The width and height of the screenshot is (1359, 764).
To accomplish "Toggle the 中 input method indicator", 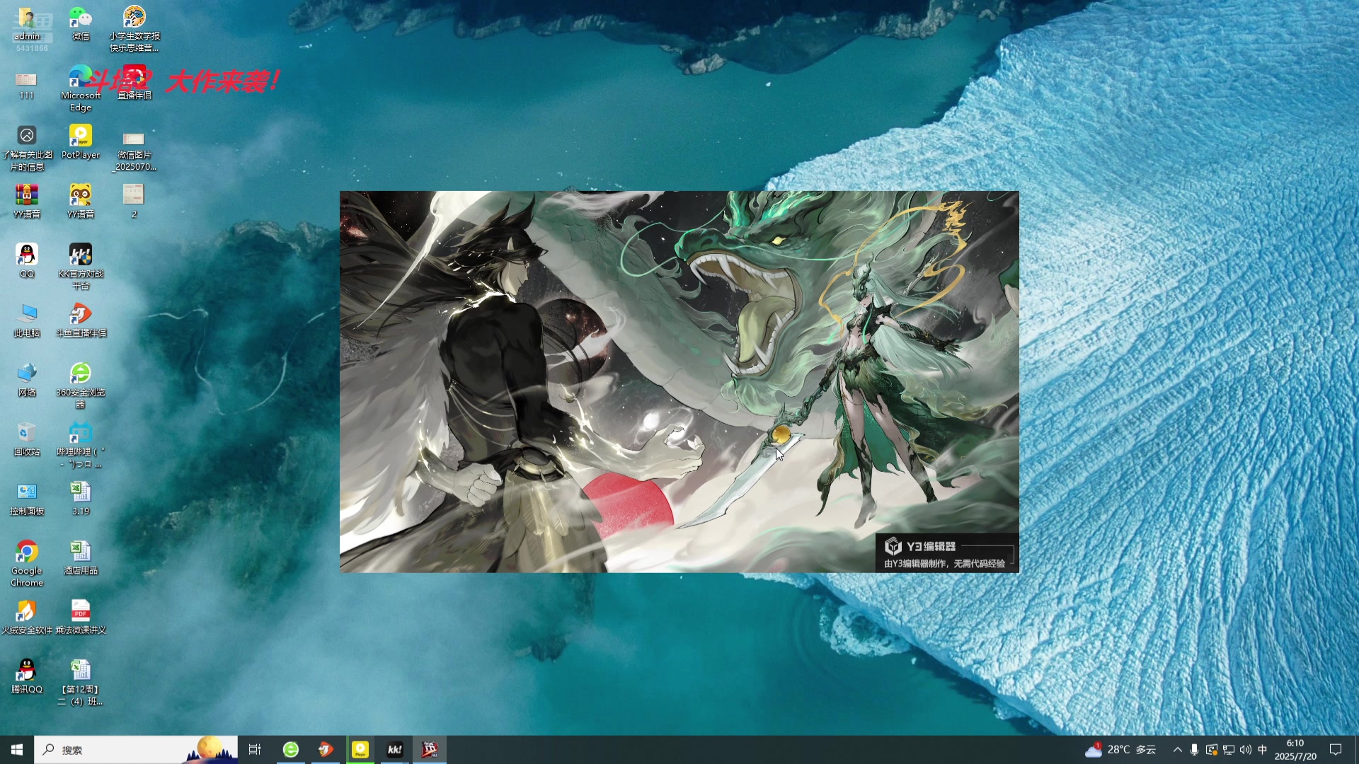I will [1263, 750].
